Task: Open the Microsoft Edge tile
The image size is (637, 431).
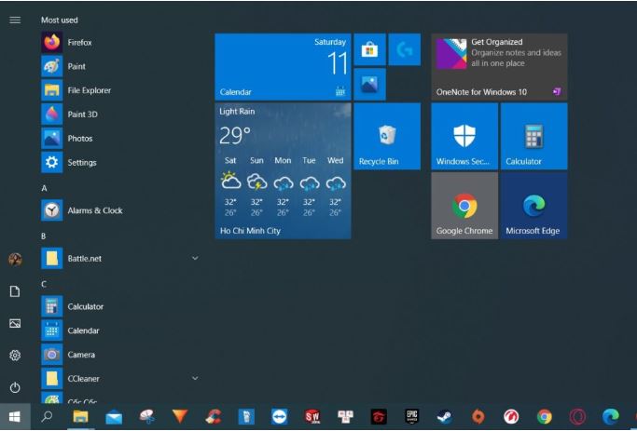Action: click(533, 206)
